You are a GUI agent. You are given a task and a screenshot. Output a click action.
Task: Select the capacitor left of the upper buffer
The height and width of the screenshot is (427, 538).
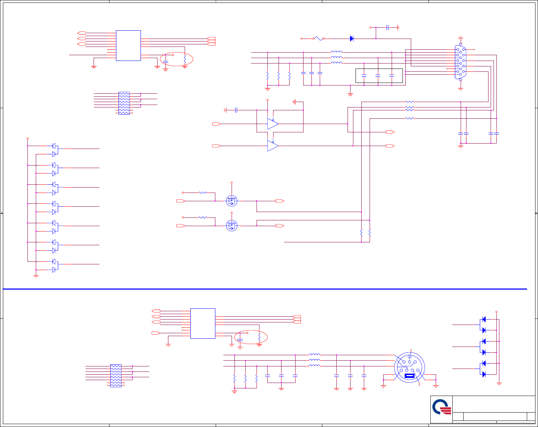pyautogui.click(x=236, y=110)
